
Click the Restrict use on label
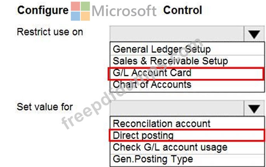tap(50, 32)
